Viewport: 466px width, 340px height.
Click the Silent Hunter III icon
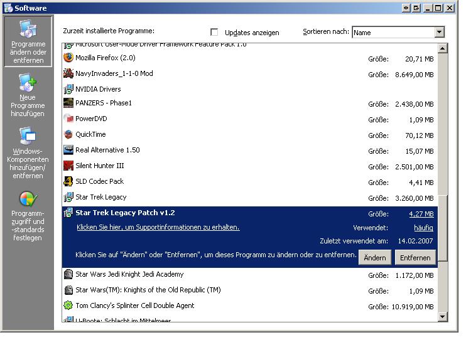[x=68, y=166]
